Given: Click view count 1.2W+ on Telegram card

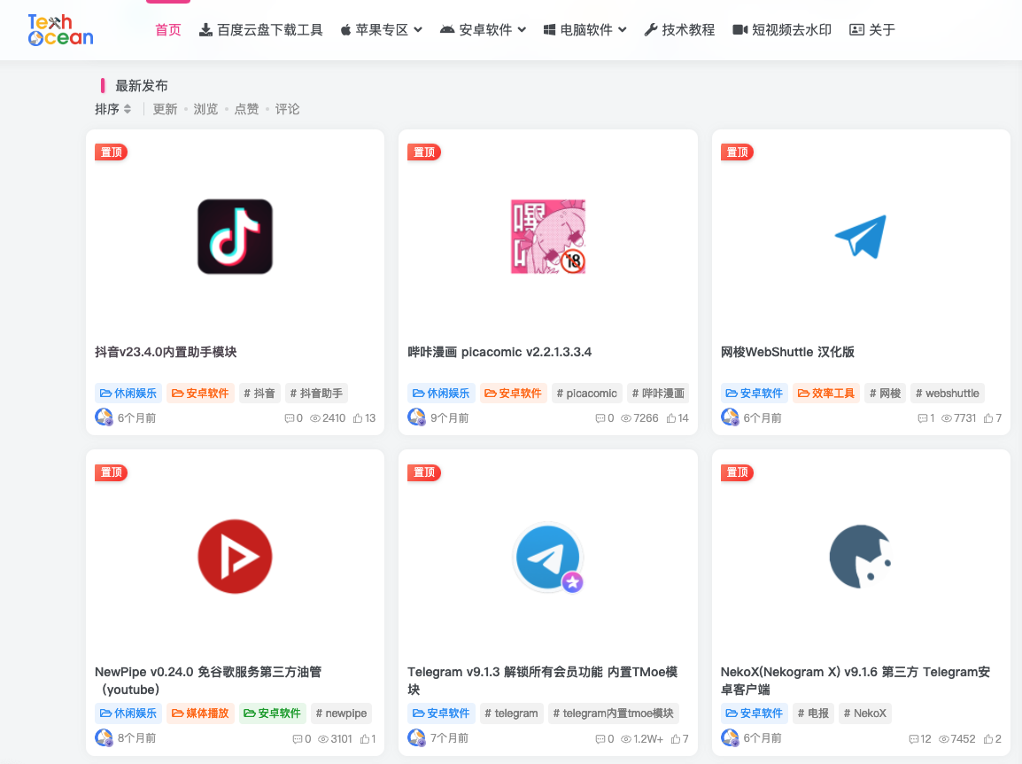Looking at the screenshot, I should click(641, 738).
